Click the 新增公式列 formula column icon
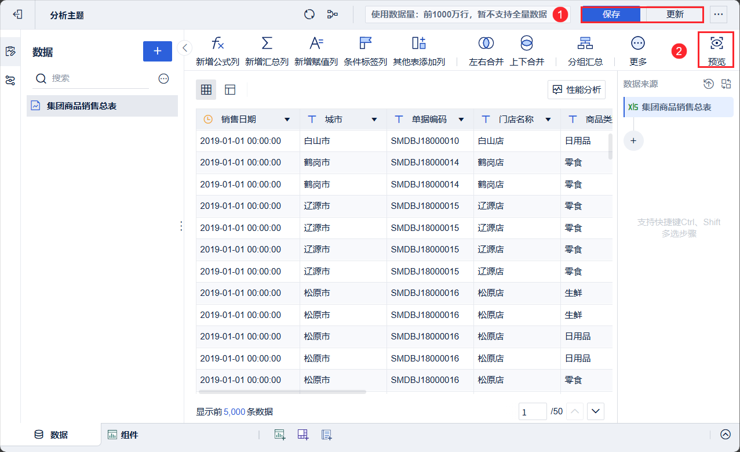This screenshot has height=452, width=740. click(x=217, y=44)
